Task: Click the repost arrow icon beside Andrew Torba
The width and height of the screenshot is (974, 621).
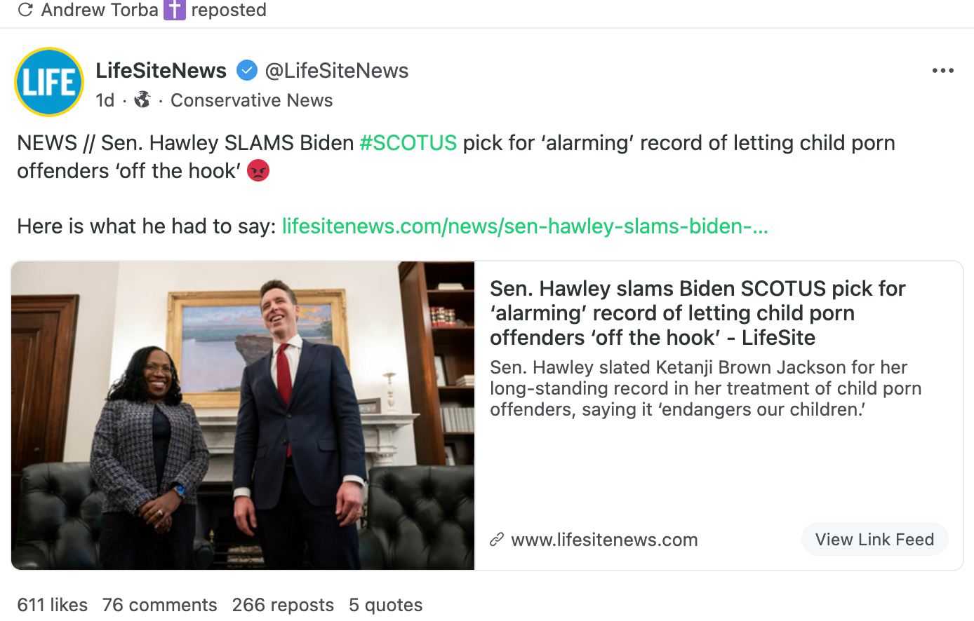Action: tap(25, 10)
